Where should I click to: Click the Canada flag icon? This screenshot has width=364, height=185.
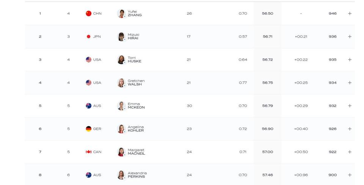pos(88,152)
